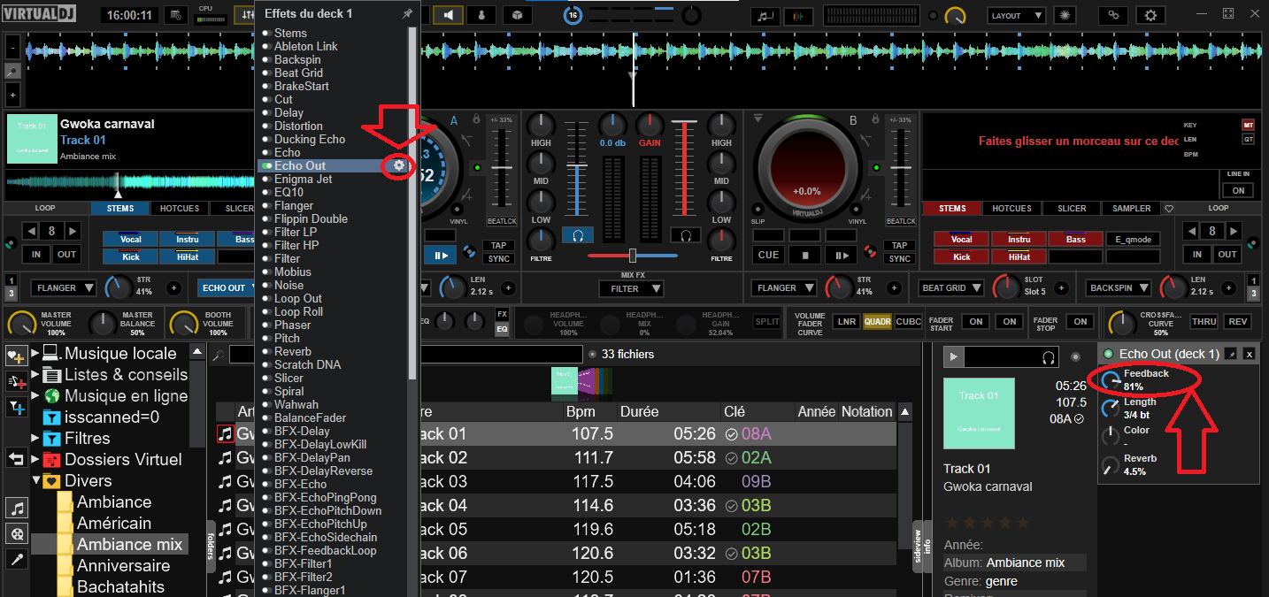The width and height of the screenshot is (1269, 597).
Task: Open FLANGER effect dropdown on deck B
Action: tap(783, 288)
